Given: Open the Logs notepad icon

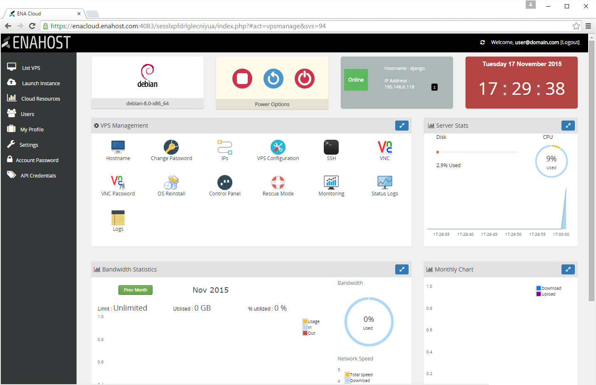Looking at the screenshot, I should click(x=118, y=217).
